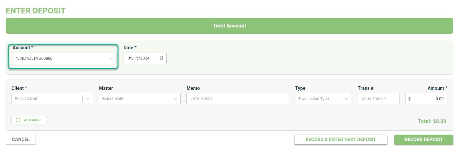
Task: Open the calendar picker in Date field
Action: 161,58
